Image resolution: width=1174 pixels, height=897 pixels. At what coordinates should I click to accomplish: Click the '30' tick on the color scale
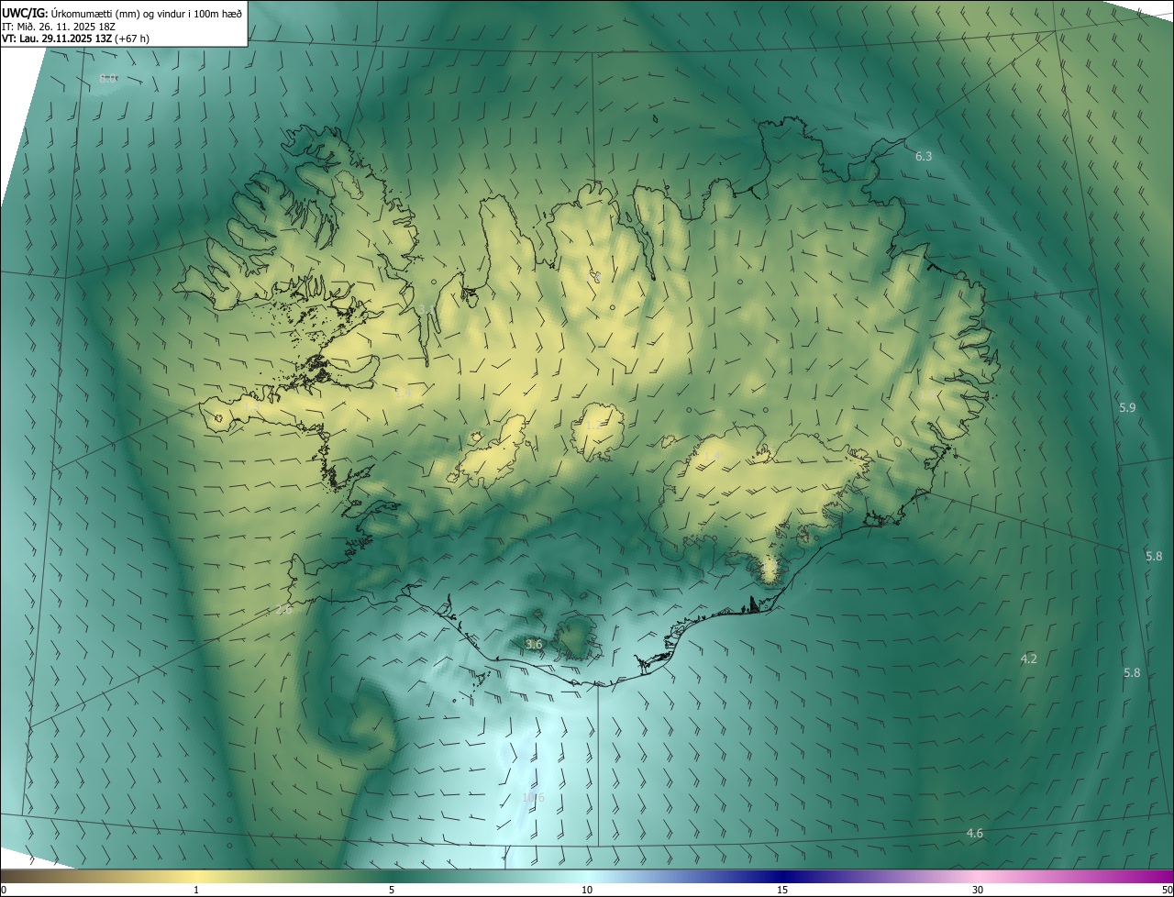[978, 890]
